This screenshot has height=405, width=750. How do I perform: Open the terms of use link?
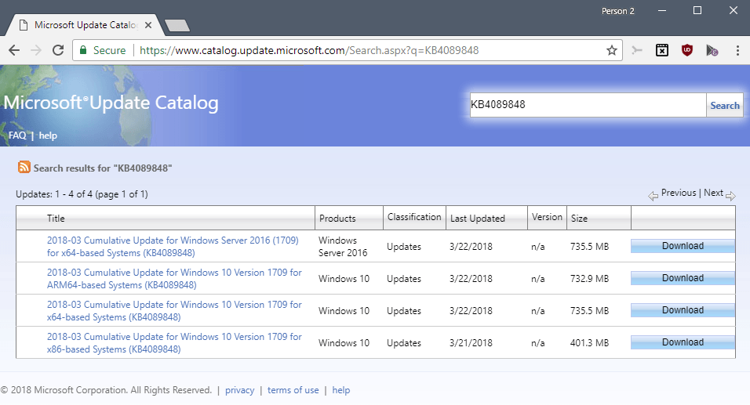[293, 390]
